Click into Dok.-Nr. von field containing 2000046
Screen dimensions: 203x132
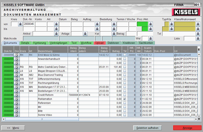[x=29, y=24]
